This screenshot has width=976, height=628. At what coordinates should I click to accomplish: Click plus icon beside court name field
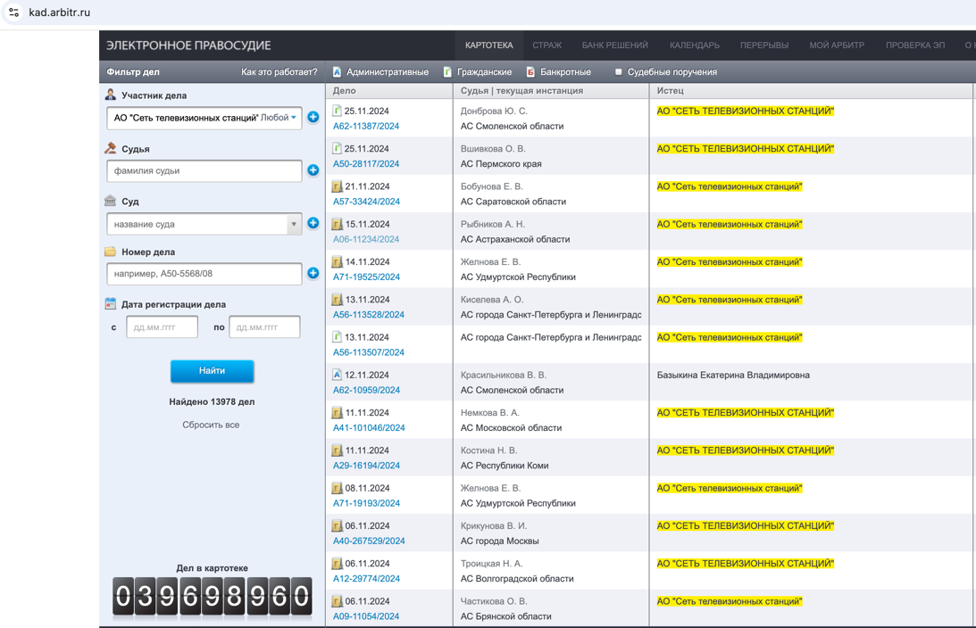[x=313, y=223]
